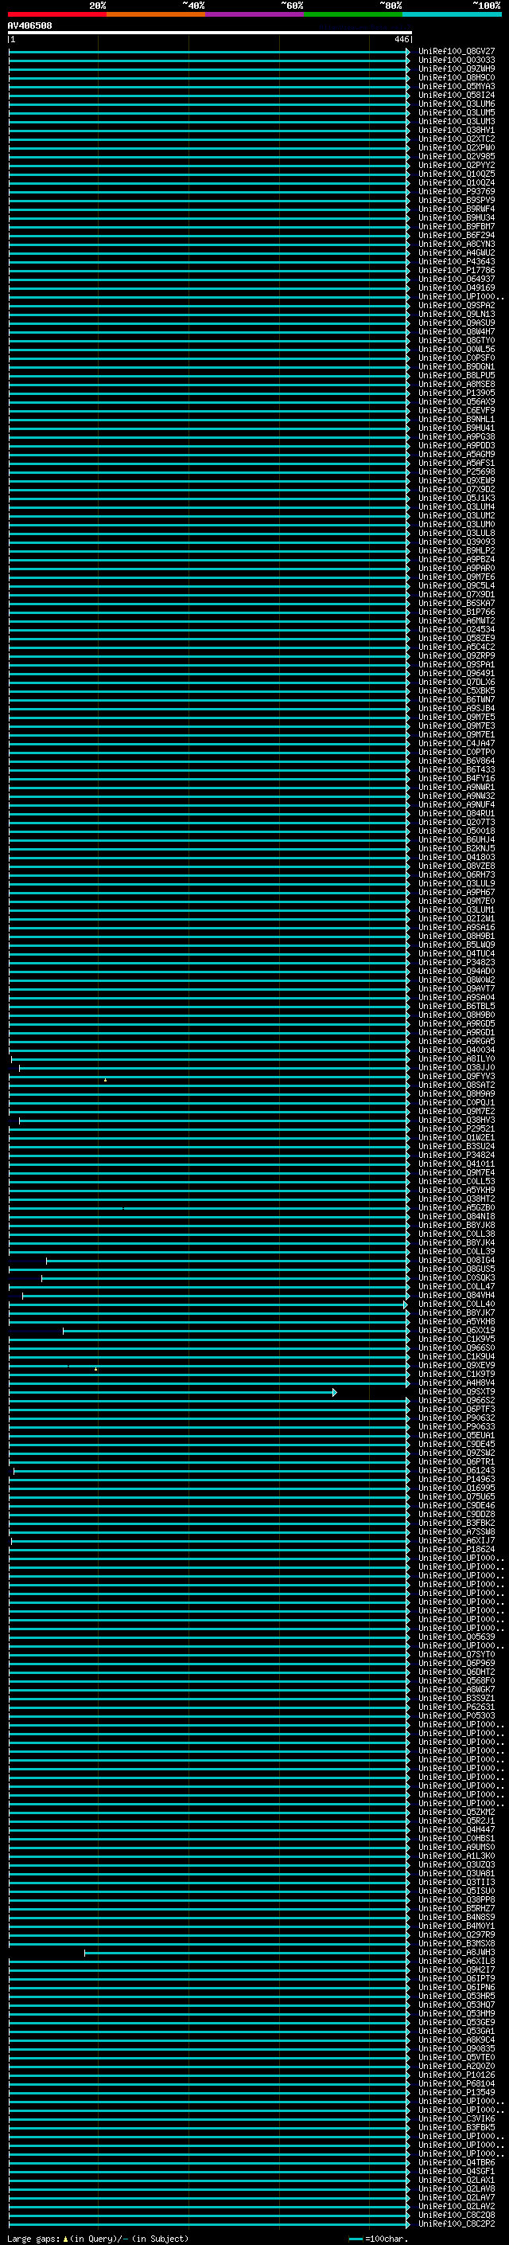Open hit UniRef100_Q9ZWH9
The height and width of the screenshot is (2245, 509).
tap(457, 68)
